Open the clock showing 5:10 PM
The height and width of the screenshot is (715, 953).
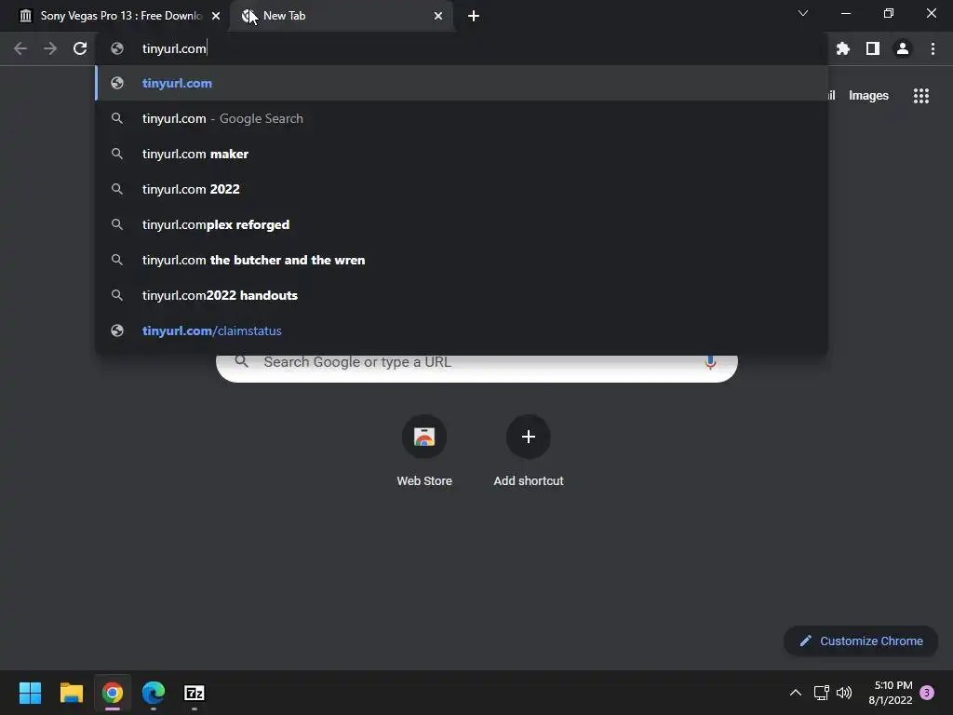point(891,693)
